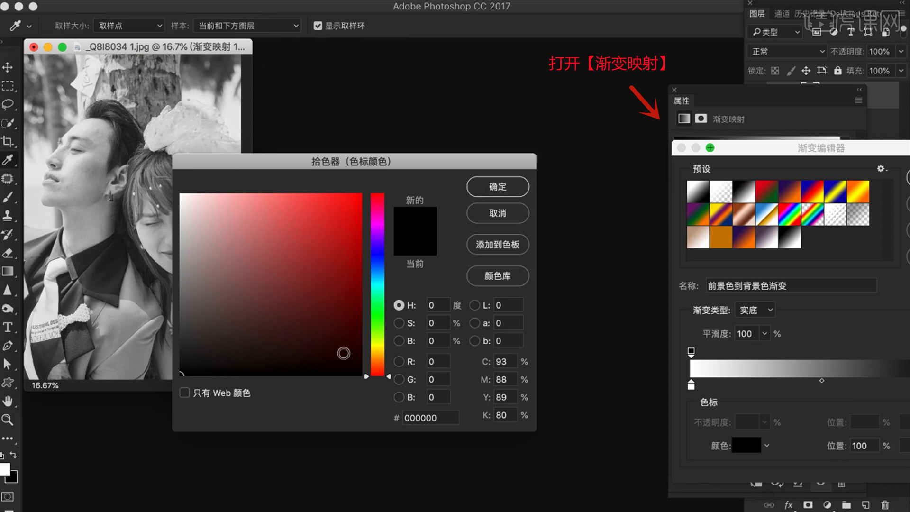Select the Crop tool

[8, 141]
